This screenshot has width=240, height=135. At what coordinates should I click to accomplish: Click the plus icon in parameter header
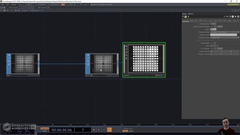tap(235, 16)
